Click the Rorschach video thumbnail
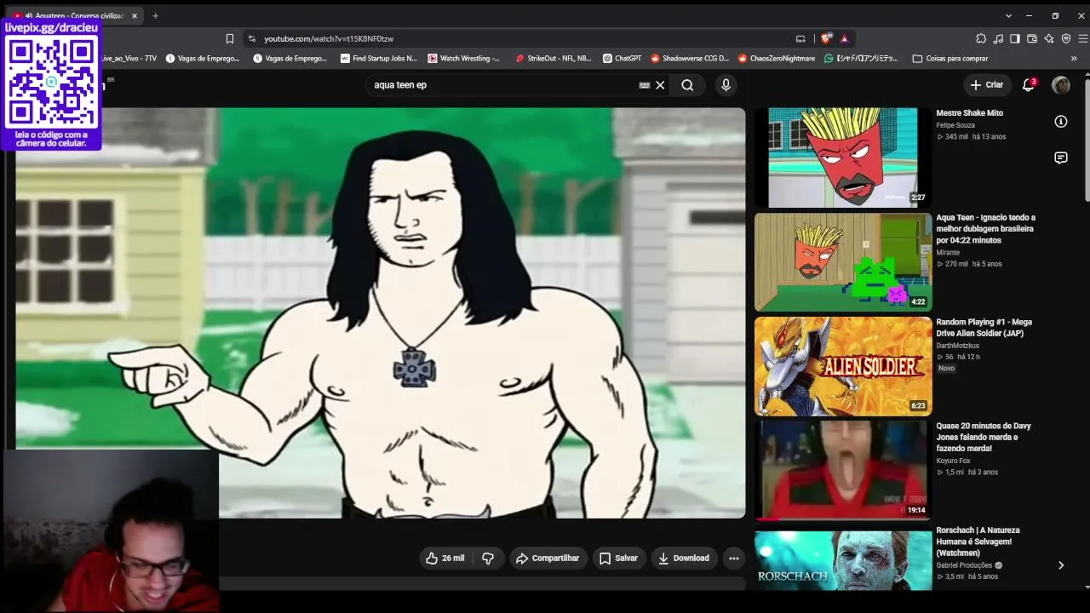The height and width of the screenshot is (613, 1090). tap(843, 560)
